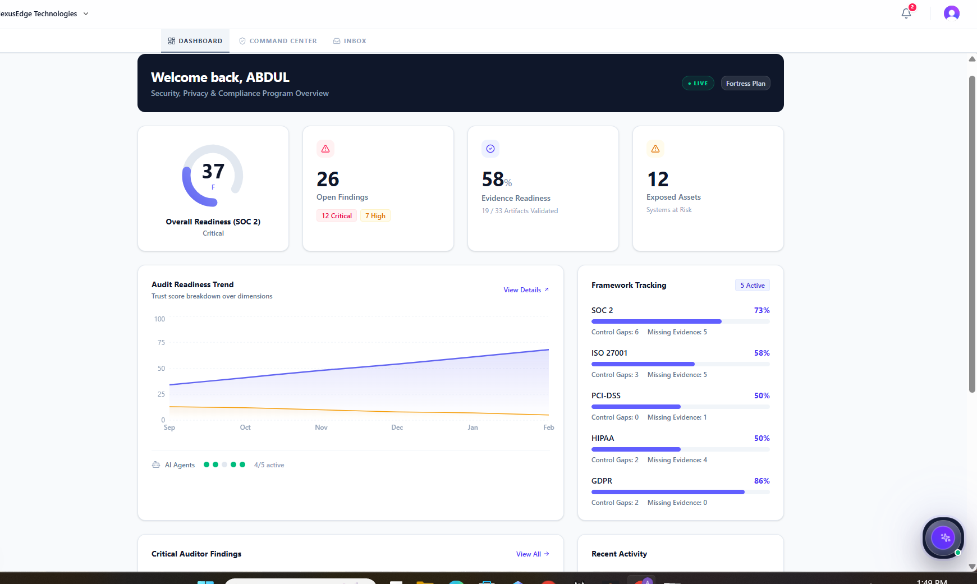Click the overall readiness score gauge
Viewport: 977px width, 584px height.
(x=213, y=176)
